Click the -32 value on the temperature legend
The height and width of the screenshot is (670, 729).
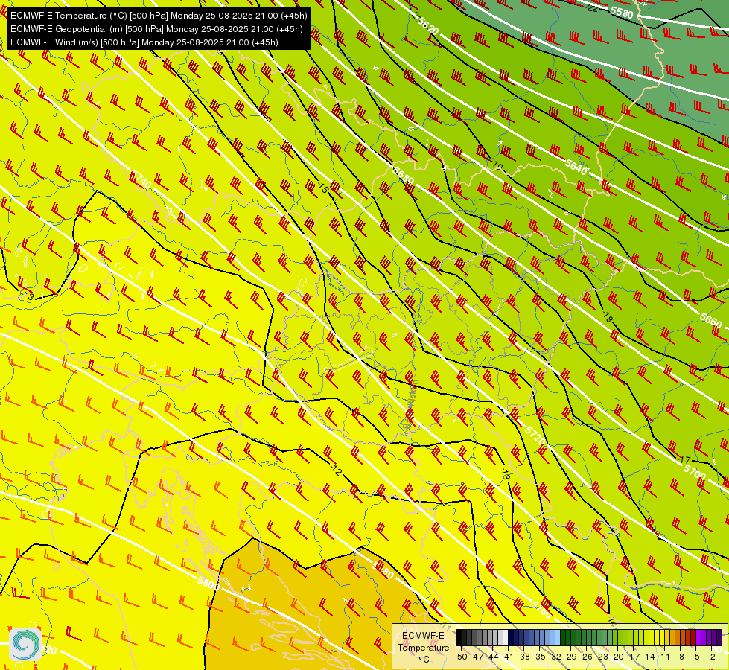(553, 657)
